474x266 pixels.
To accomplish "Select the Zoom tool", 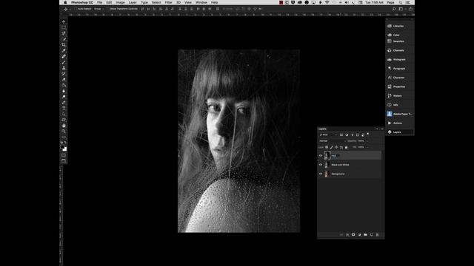I will (x=64, y=132).
